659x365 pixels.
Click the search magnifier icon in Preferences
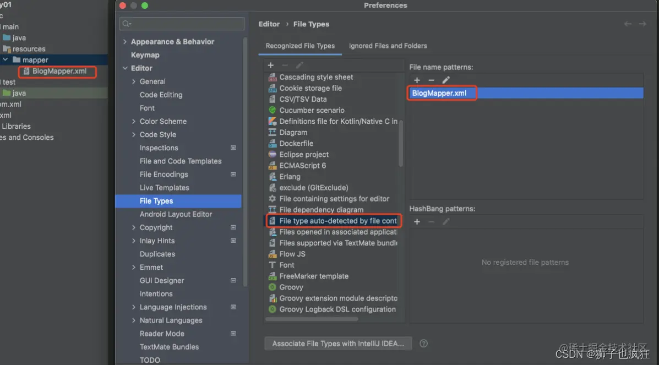click(x=126, y=24)
